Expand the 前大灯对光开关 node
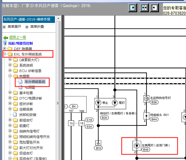 10,147
